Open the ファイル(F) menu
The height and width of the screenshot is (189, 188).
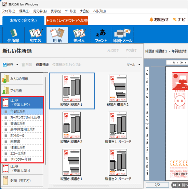click(9, 11)
